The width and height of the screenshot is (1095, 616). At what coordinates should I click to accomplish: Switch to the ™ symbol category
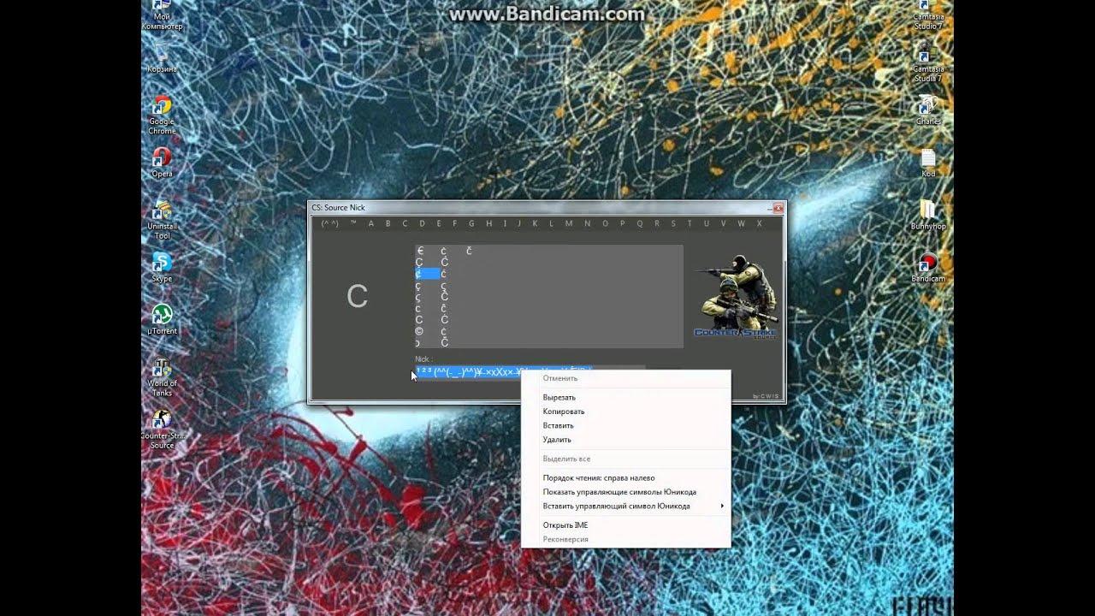353,224
